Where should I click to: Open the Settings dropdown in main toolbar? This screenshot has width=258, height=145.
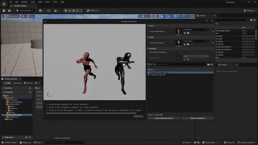click(x=249, y=11)
